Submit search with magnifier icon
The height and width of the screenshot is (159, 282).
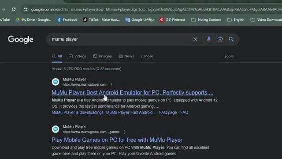tap(231, 39)
